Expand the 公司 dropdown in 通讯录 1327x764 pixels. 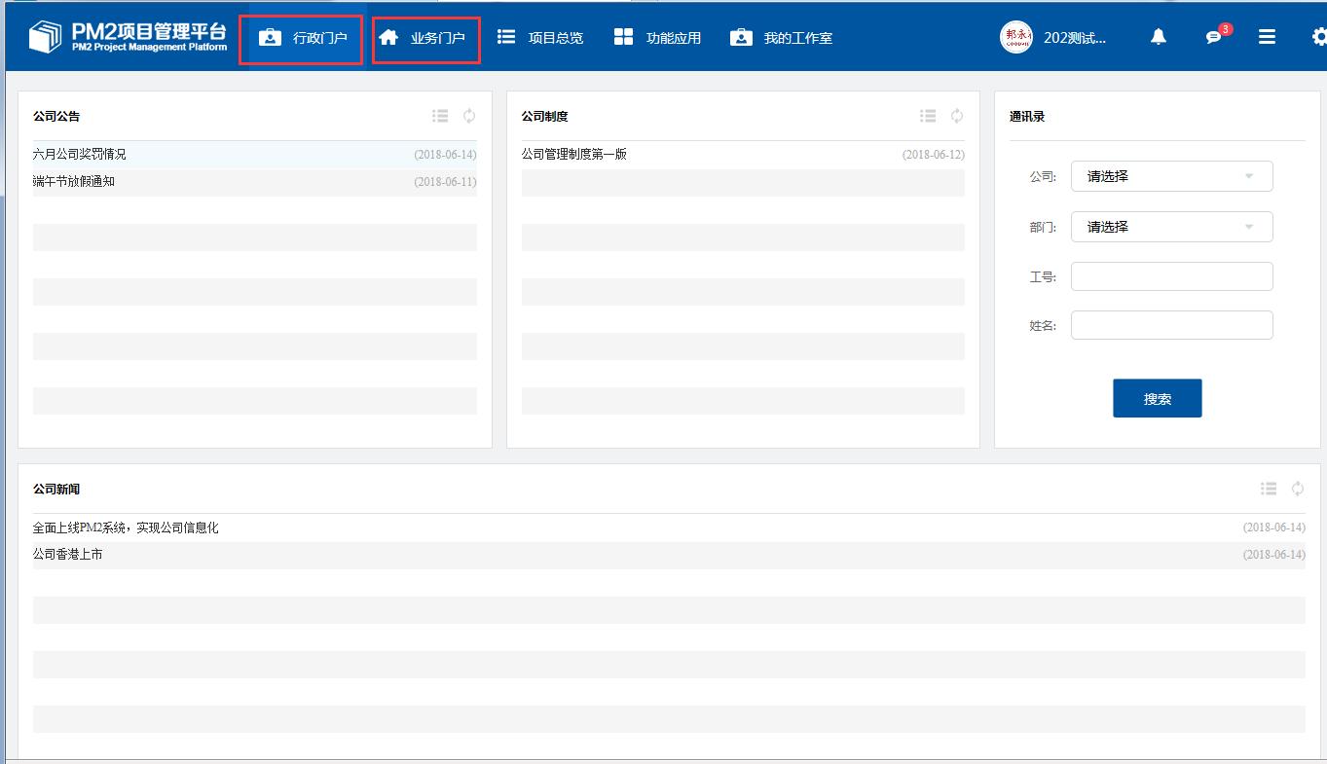[x=1171, y=176]
